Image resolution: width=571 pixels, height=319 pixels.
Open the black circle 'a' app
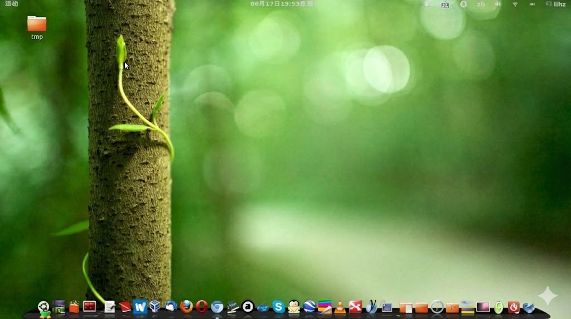[248, 307]
